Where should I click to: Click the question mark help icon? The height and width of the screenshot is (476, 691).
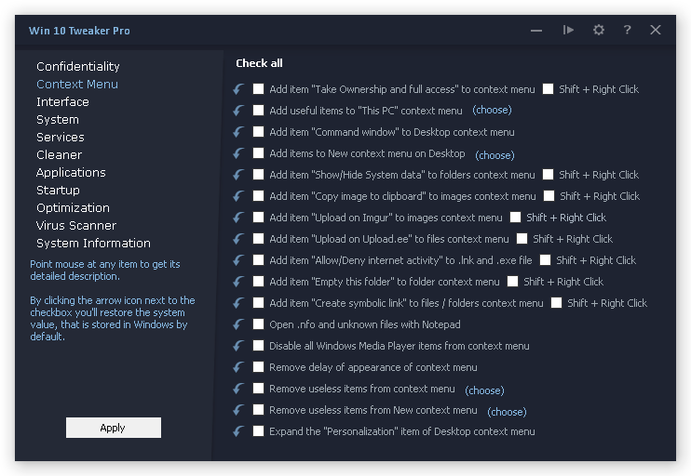[x=627, y=30]
